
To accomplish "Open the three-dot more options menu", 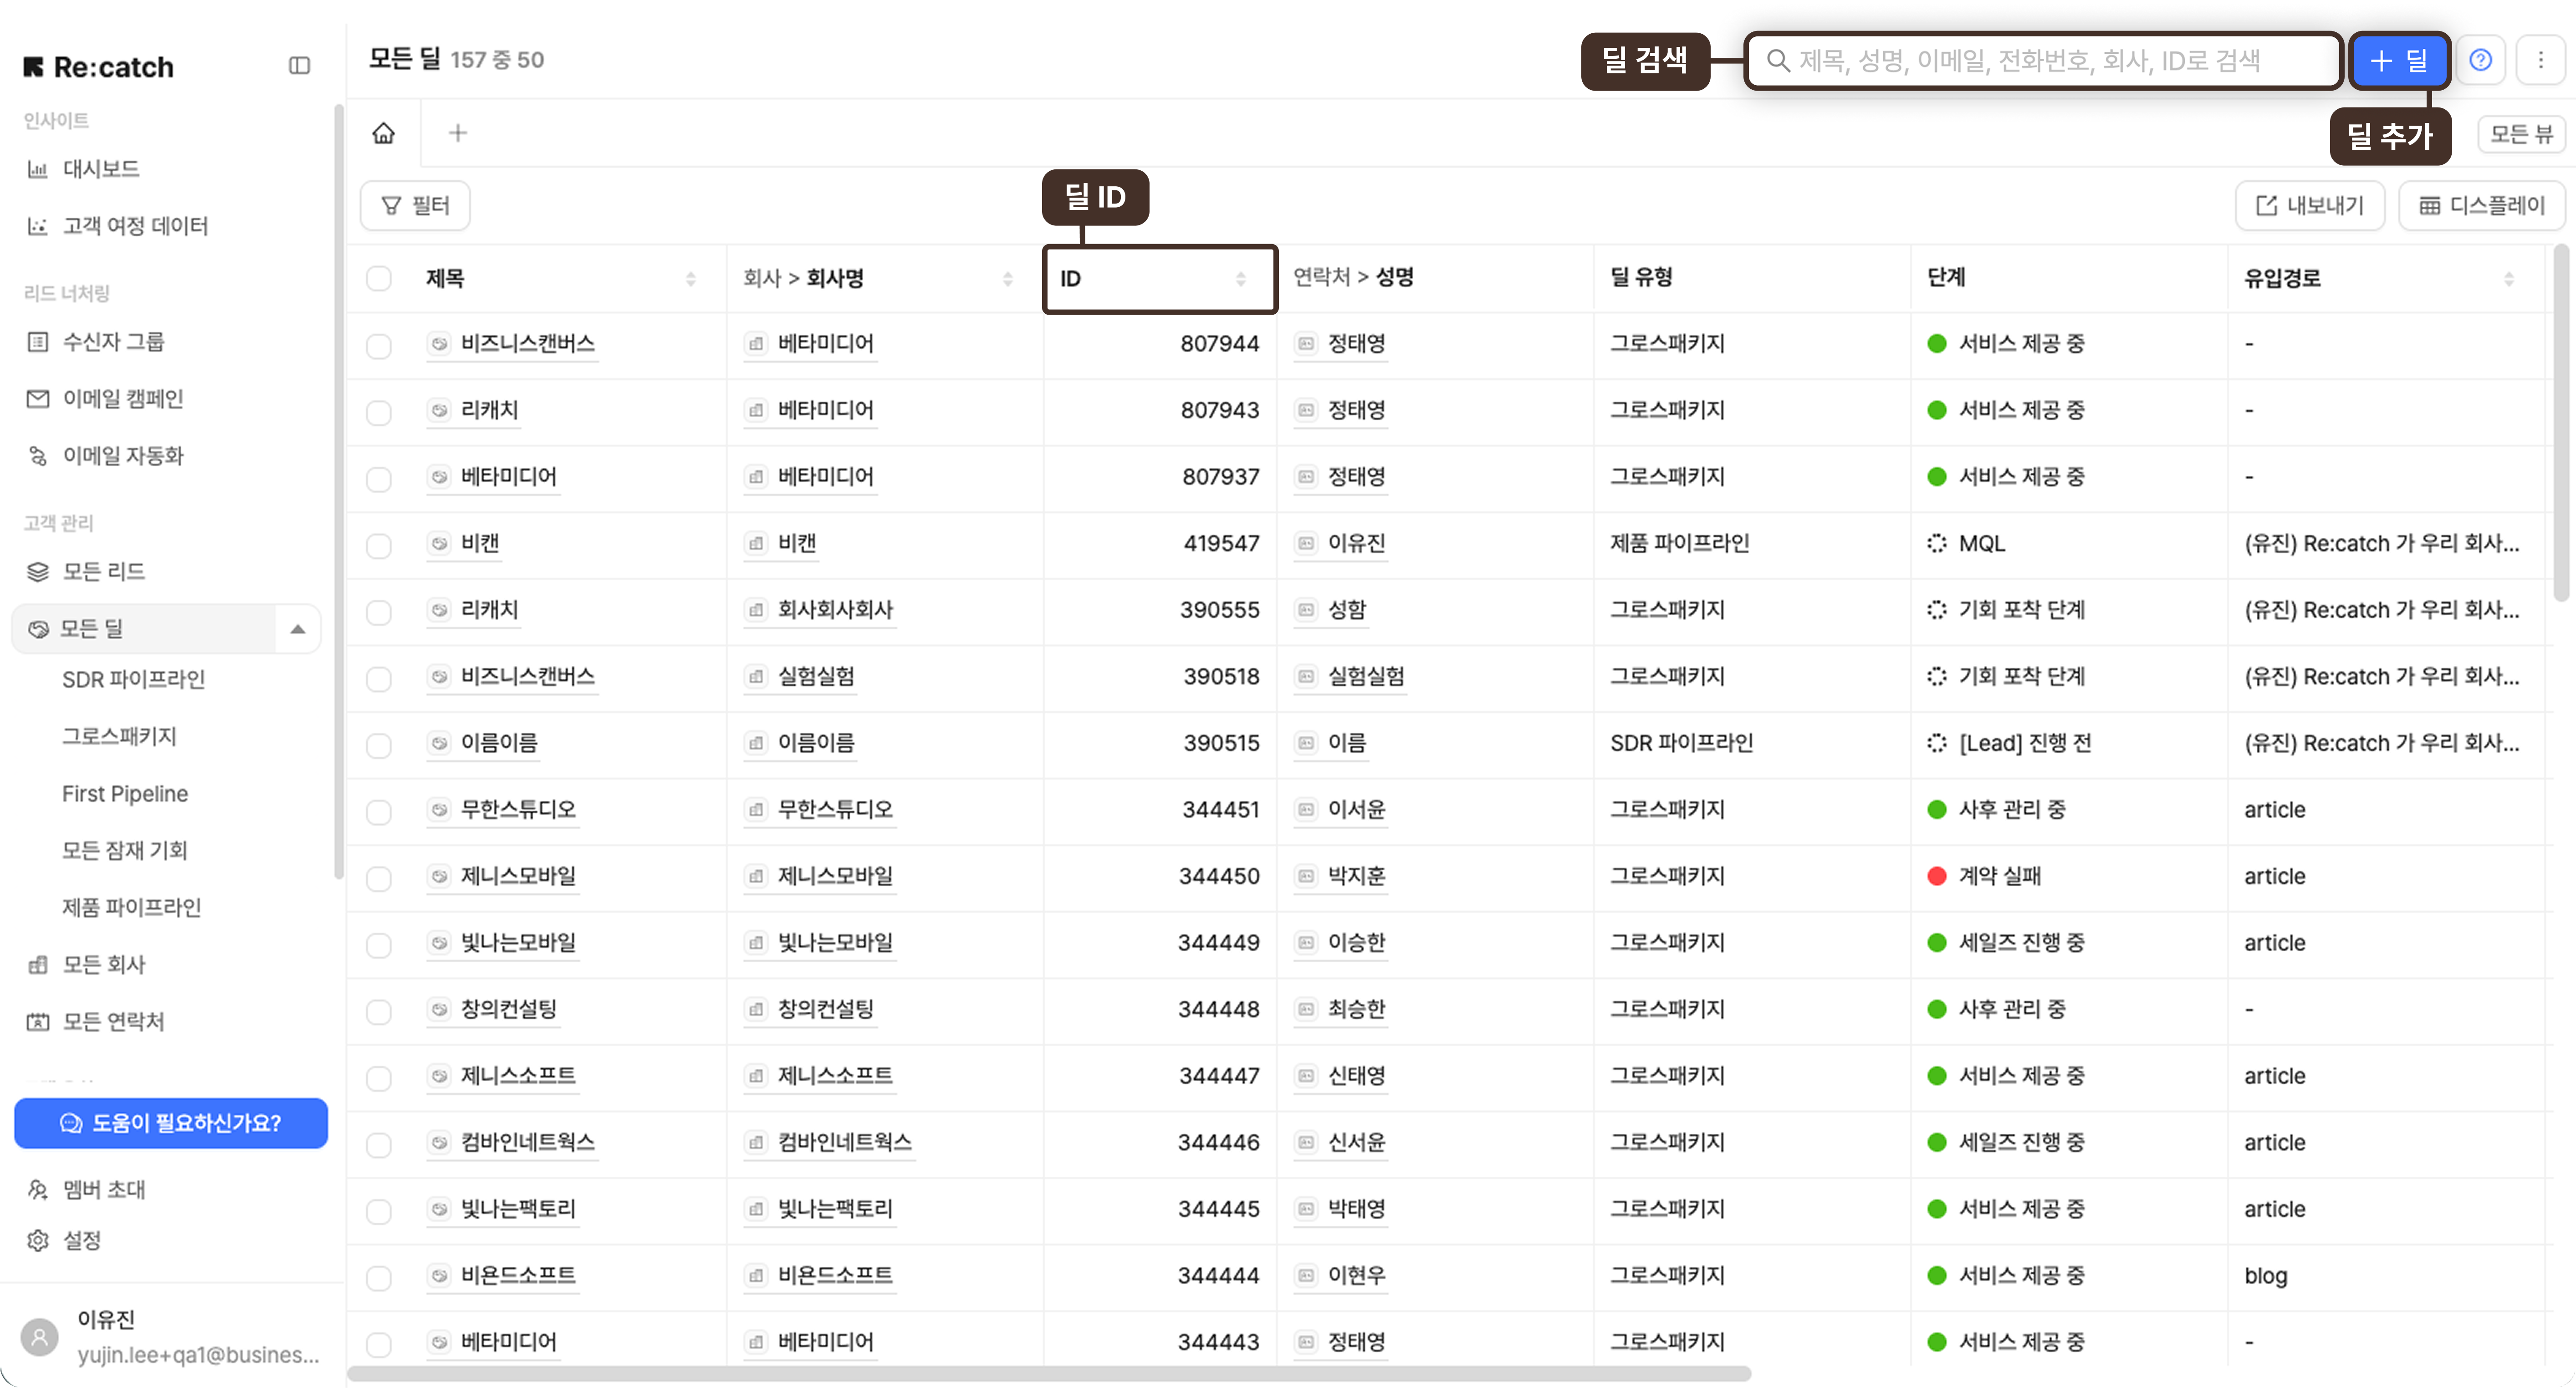I will pos(2540,60).
